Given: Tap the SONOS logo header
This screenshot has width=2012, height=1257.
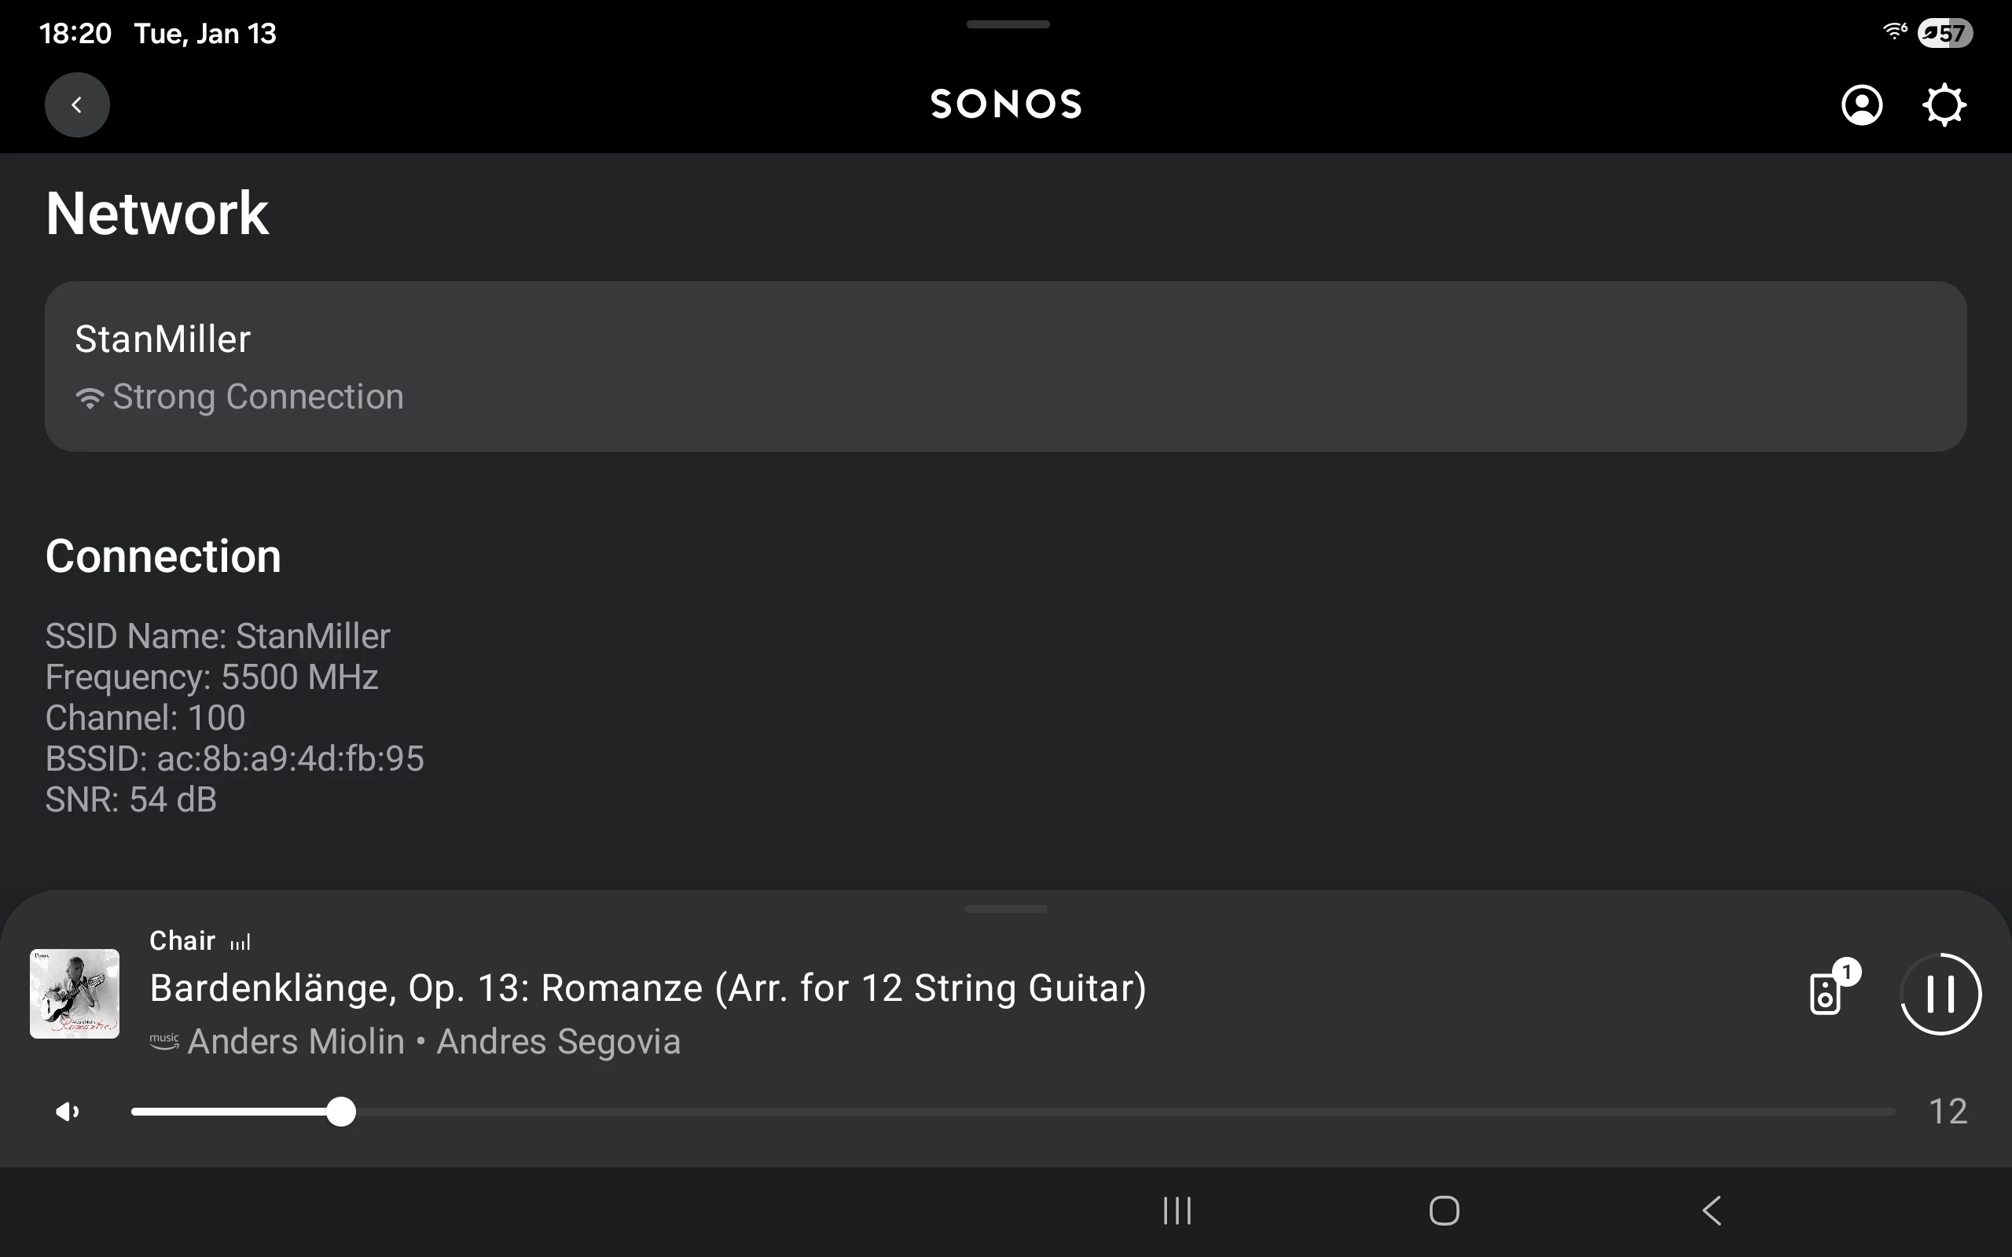Looking at the screenshot, I should tap(1006, 104).
